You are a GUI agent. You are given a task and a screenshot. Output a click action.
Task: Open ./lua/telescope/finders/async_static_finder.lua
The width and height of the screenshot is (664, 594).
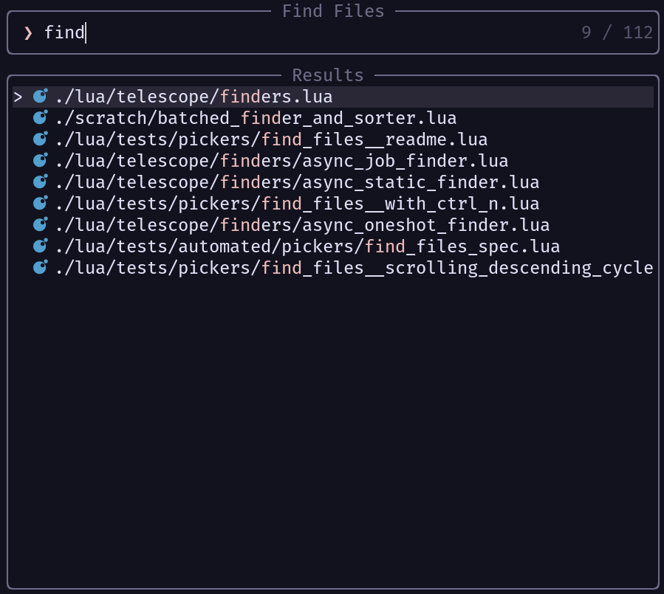pos(333,182)
